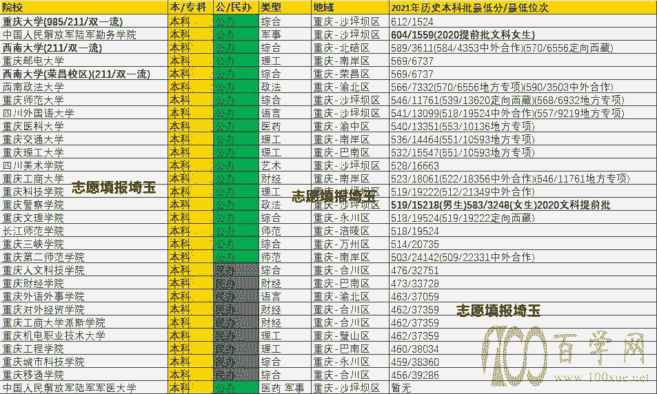
Task: Click the 重庆-涪陵区 region cell
Action: point(350,231)
